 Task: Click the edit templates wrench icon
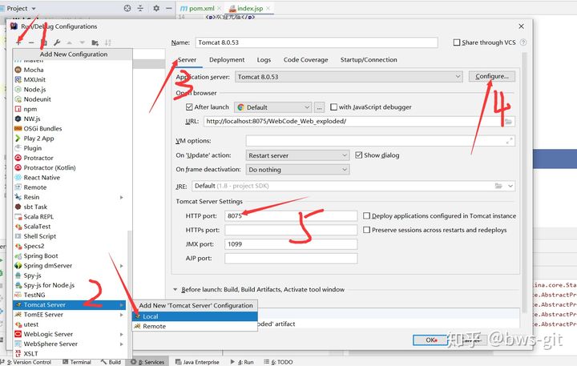click(57, 42)
